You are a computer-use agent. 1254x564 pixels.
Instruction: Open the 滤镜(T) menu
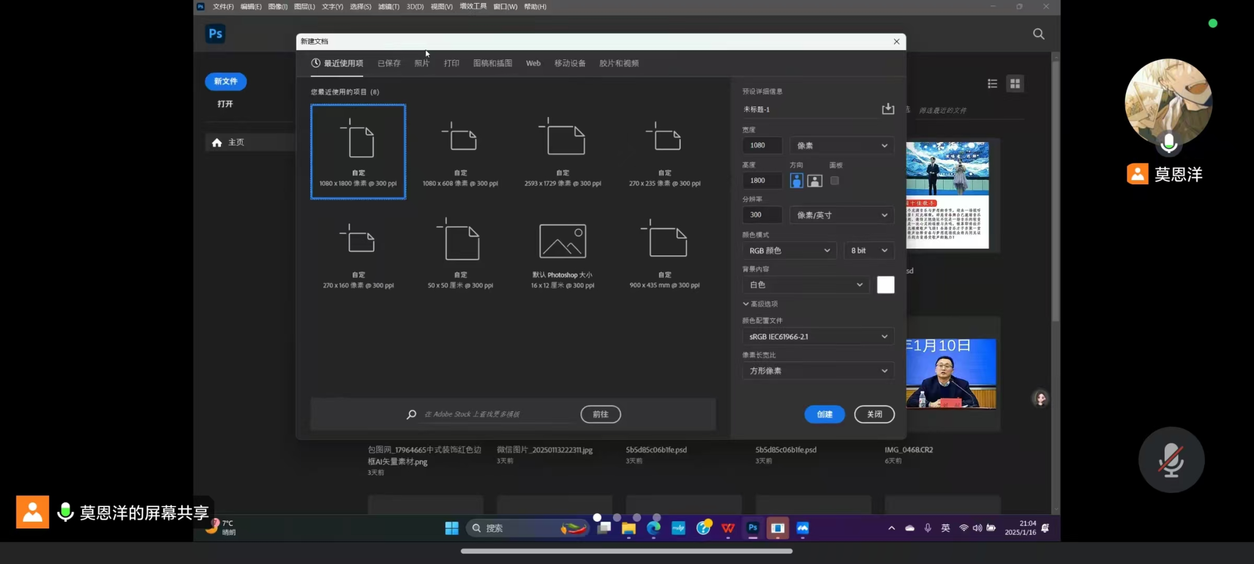[388, 7]
